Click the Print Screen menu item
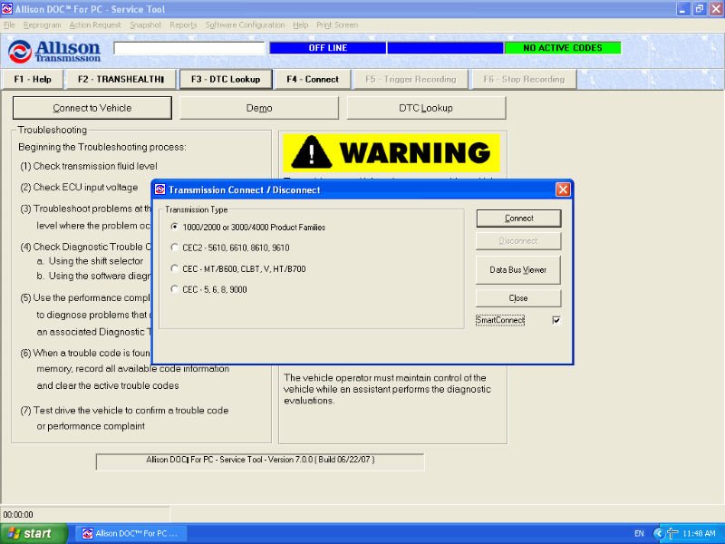This screenshot has width=725, height=544. pyautogui.click(x=337, y=25)
